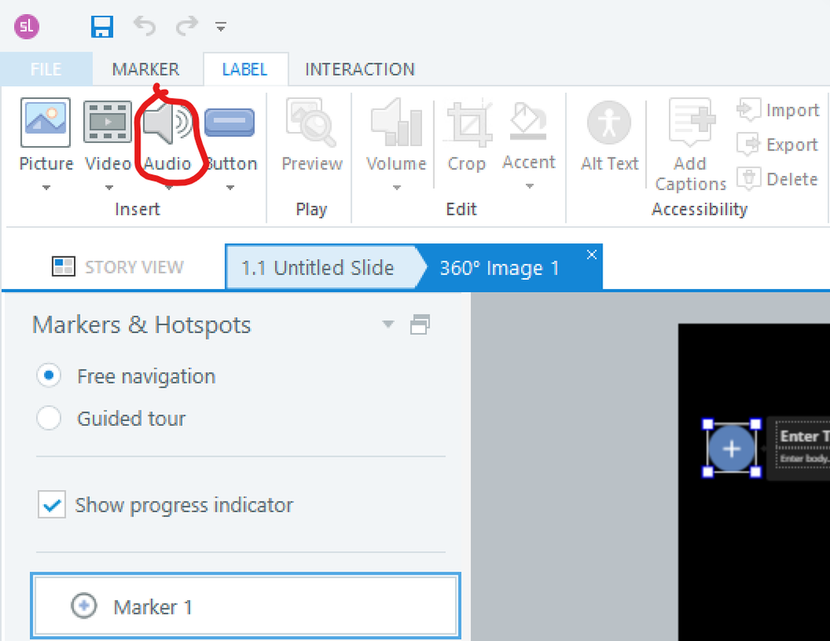Select the 360° Image 1 tab

[x=499, y=268]
